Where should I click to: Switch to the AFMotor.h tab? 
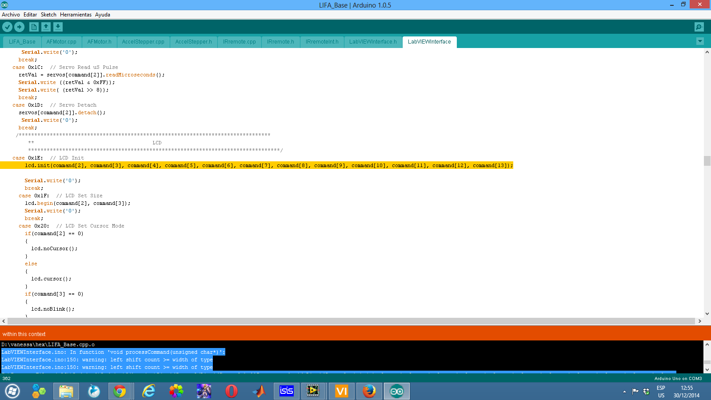point(99,42)
